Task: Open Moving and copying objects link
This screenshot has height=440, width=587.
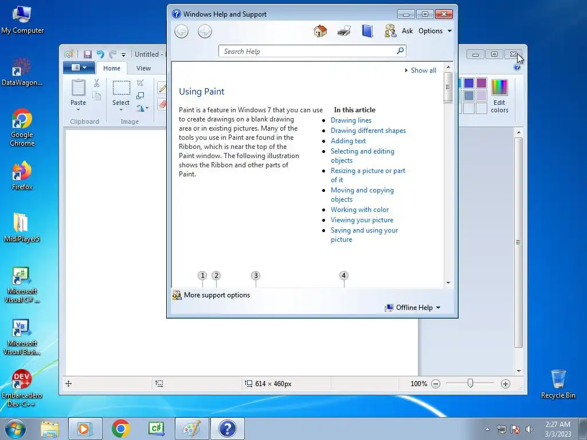Action: coord(362,195)
